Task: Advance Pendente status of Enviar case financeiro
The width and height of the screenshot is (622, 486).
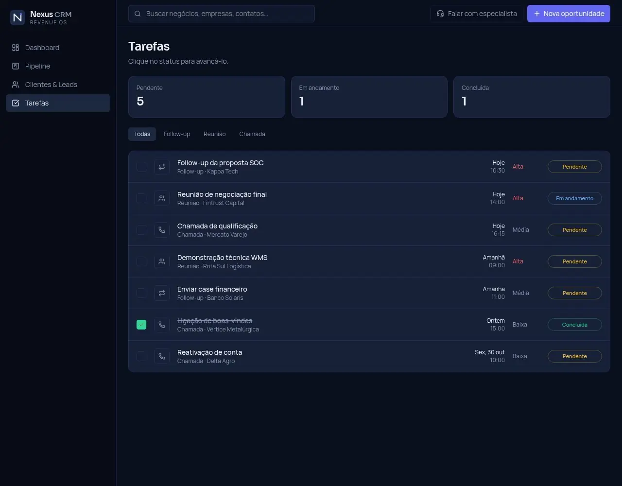Action: [575, 293]
